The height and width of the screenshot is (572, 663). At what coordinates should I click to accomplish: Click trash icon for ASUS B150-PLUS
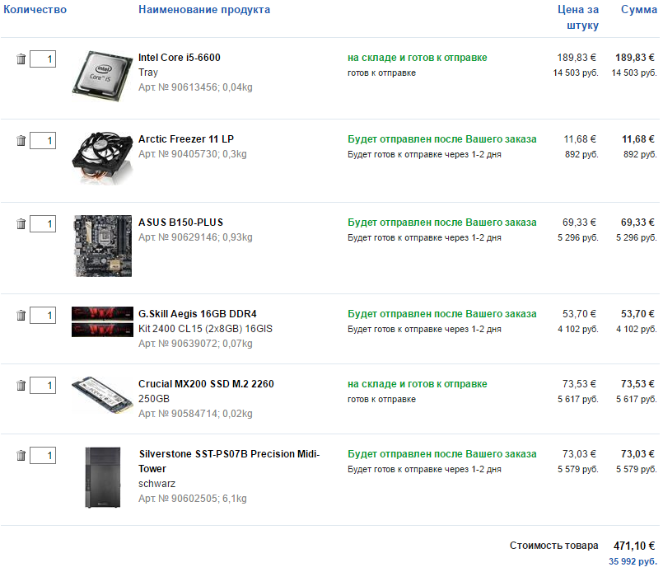click(21, 224)
